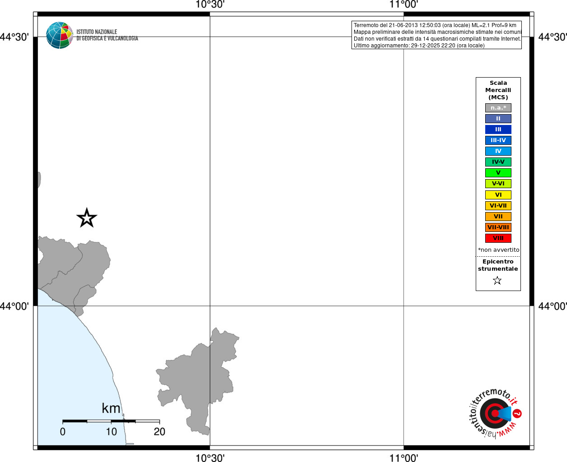Click the 14 questionari data line
Viewport: 567px width, 462px height.
tap(437, 39)
